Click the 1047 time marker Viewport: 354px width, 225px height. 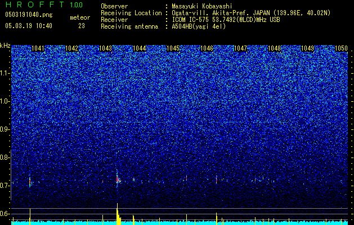(x=240, y=48)
